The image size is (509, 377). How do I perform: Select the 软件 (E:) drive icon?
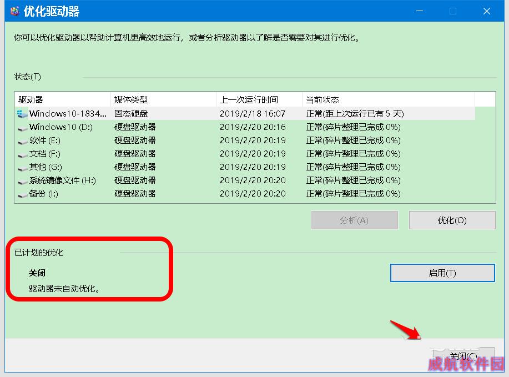click(x=22, y=141)
